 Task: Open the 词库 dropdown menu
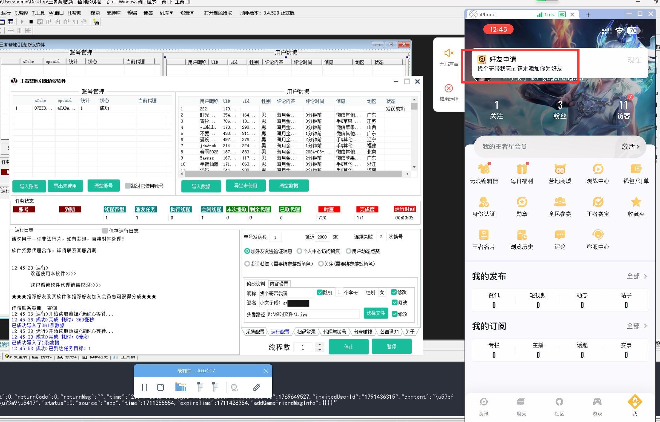coord(166,13)
